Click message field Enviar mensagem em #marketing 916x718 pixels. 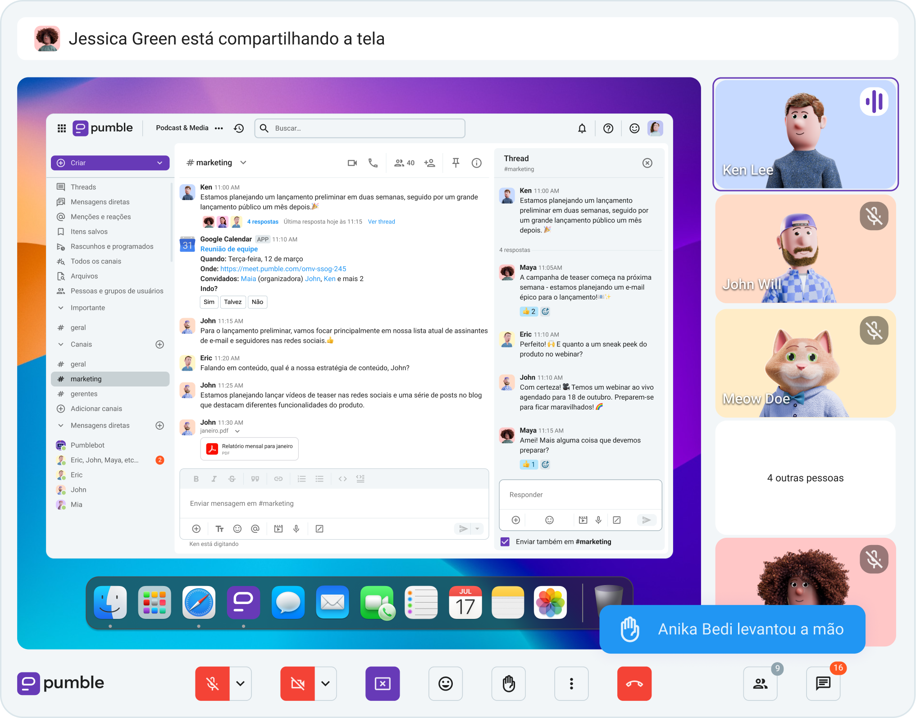click(x=334, y=503)
